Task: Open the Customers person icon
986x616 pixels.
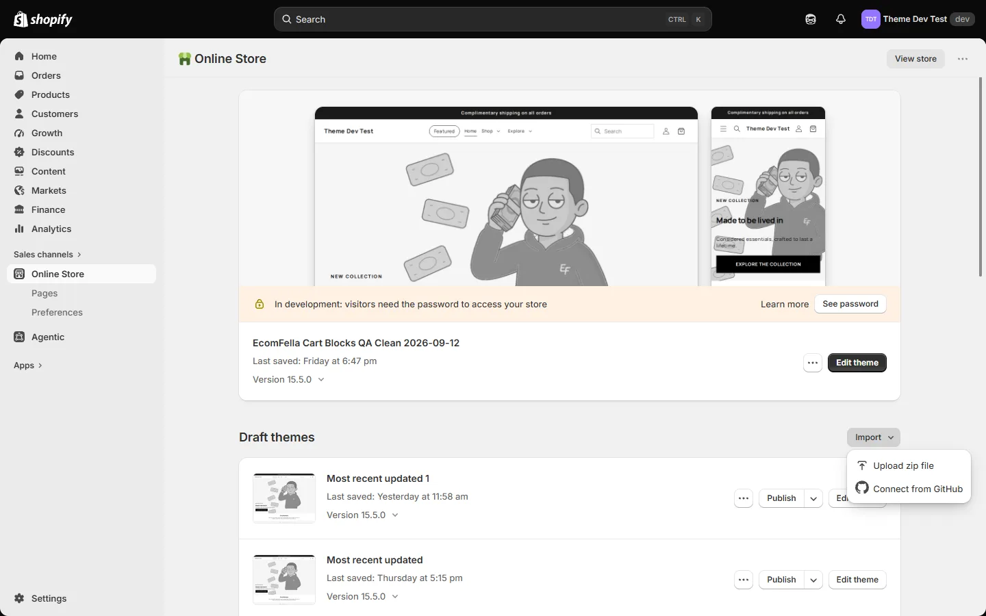Action: coord(19,114)
